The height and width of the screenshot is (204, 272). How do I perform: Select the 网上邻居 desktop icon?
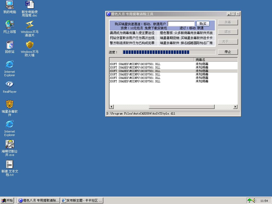(x=10, y=25)
